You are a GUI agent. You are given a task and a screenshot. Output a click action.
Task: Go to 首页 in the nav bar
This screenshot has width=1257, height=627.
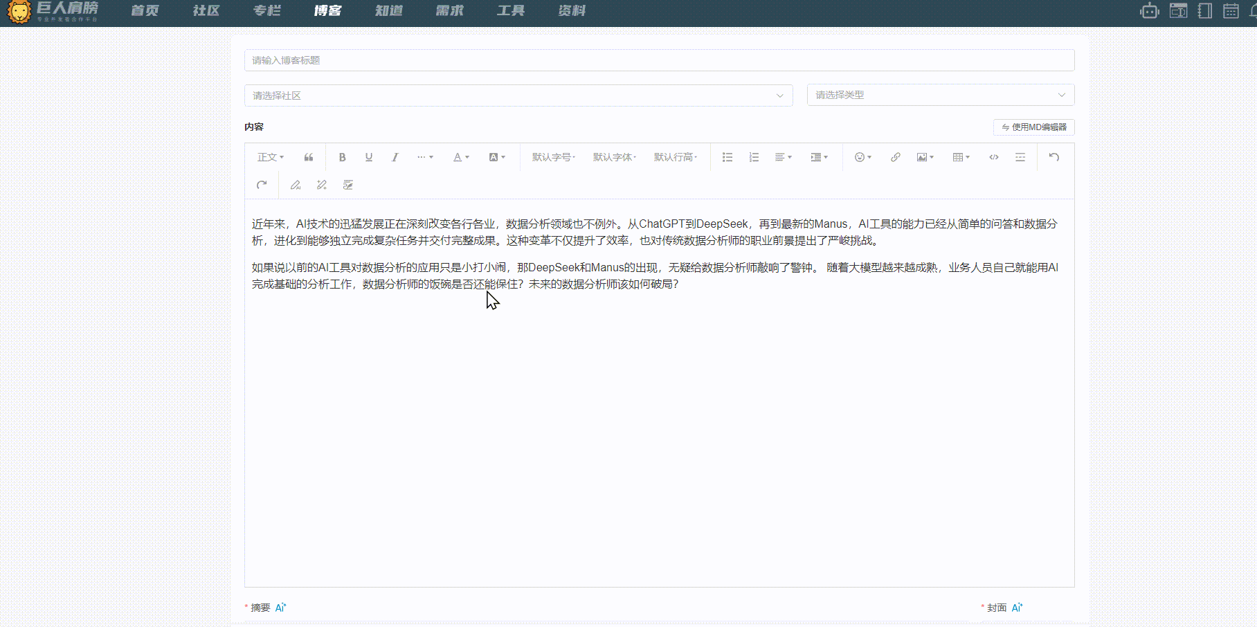click(145, 10)
